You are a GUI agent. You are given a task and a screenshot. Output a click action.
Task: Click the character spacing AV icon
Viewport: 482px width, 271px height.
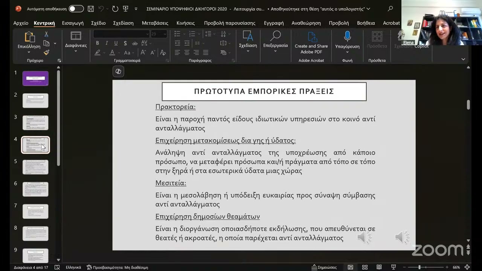[145, 43]
